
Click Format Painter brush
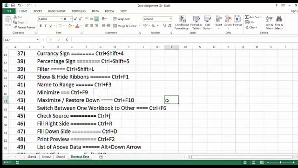(24, 28)
